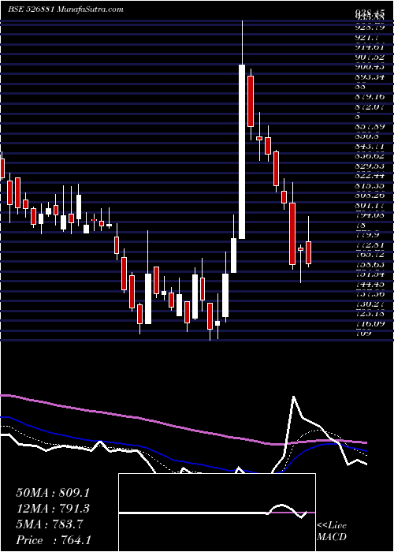394x552 pixels.
Task: Select axis value 843.71
Action: [x=370, y=146]
